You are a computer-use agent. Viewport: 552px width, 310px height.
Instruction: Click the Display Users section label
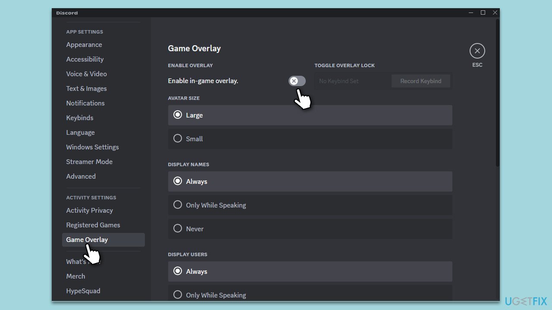click(188, 254)
